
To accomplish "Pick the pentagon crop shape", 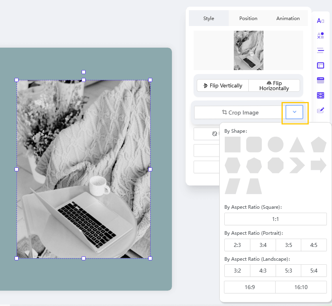I will (319, 145).
